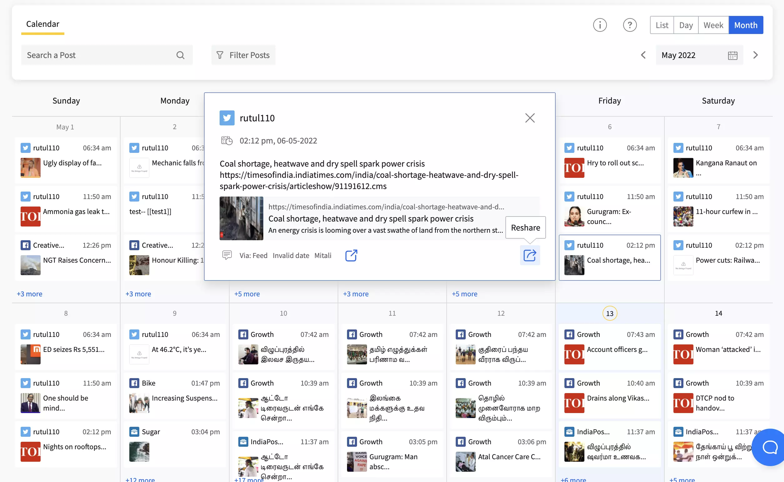This screenshot has height=482, width=784.
Task: Open the link preview card title
Action: (x=371, y=218)
